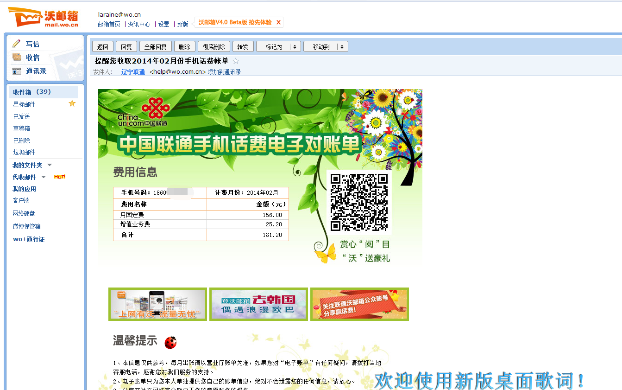Click 收信 to receive mail
This screenshot has width=622, height=390.
click(32, 58)
